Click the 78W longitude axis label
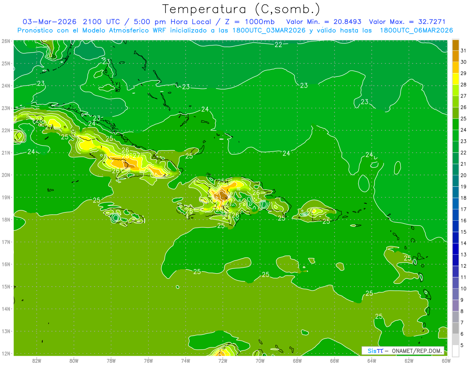The height and width of the screenshot is (366, 474). (111, 361)
